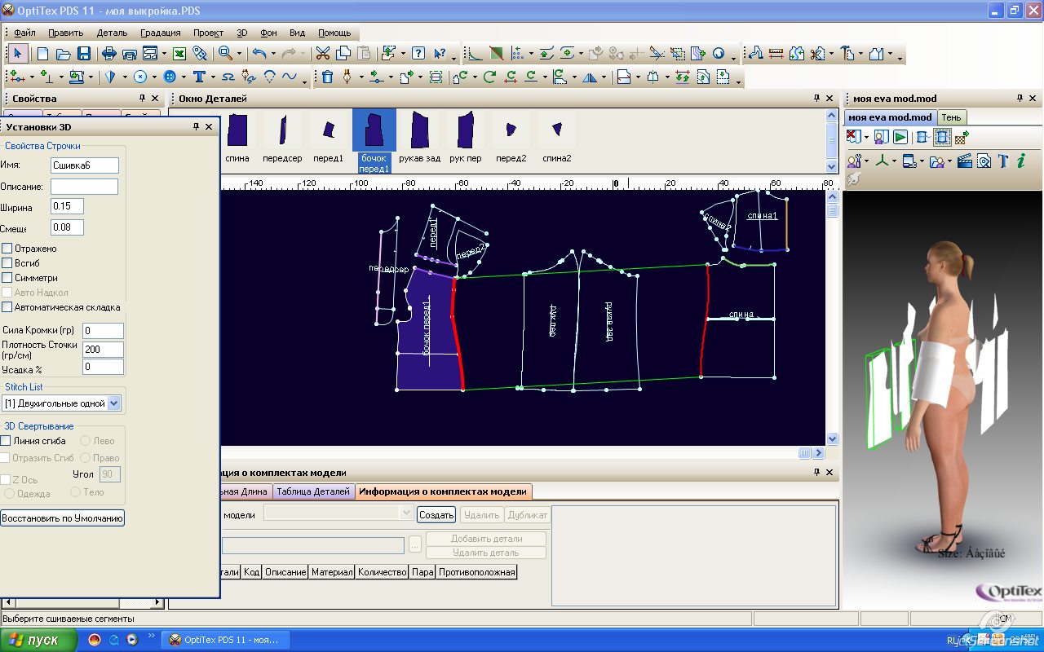This screenshot has width=1044, height=652.
Task: Select the text T tool in toolbar
Action: (198, 77)
